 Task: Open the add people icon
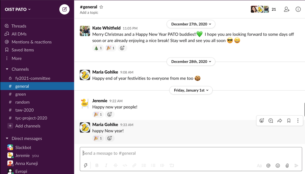coord(286,9)
